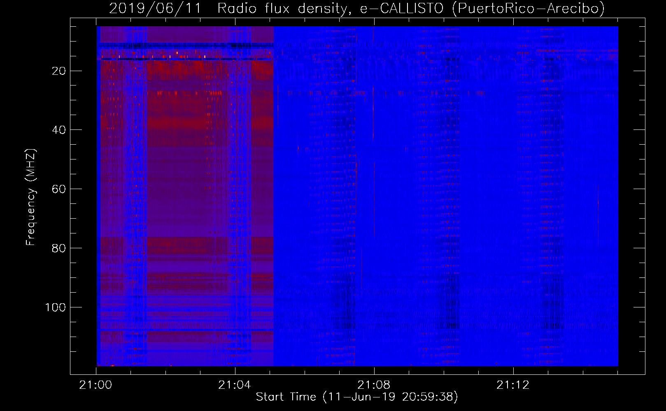The image size is (666, 411).
Task: Click the "Frequency (MHZ)" axis label
Action: point(31,197)
